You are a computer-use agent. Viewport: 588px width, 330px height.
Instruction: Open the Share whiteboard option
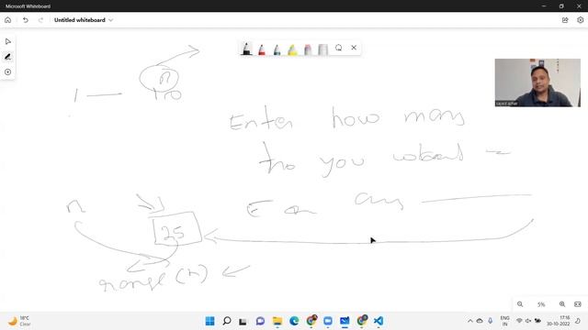pyautogui.click(x=565, y=20)
